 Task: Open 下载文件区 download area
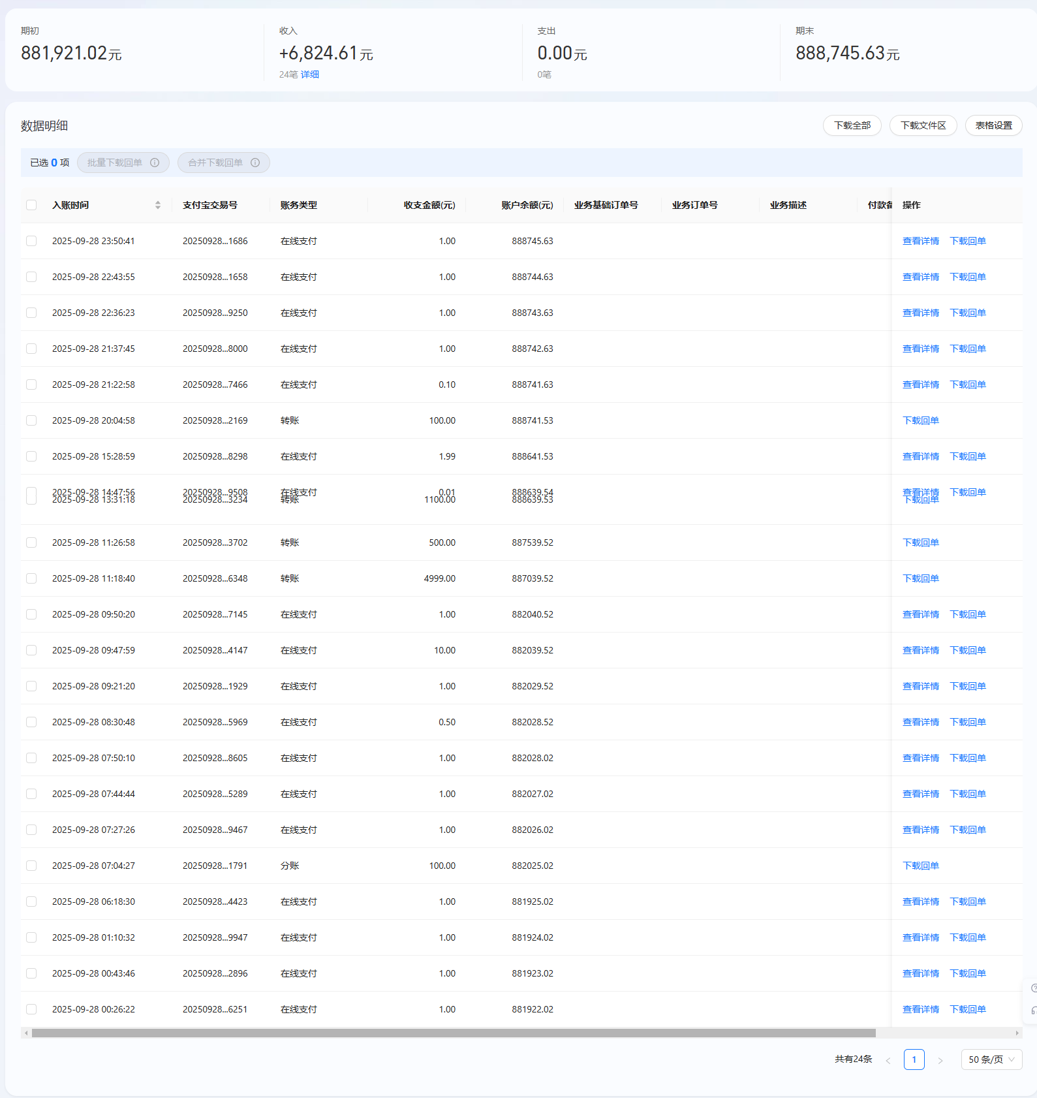923,125
